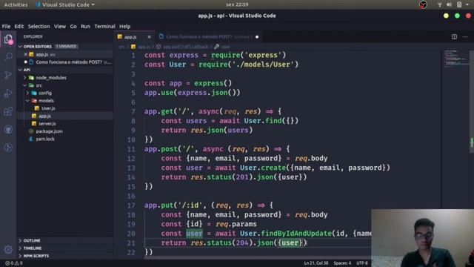Open the Edit menu
This screenshot has height=267, width=474.
coord(19,27)
